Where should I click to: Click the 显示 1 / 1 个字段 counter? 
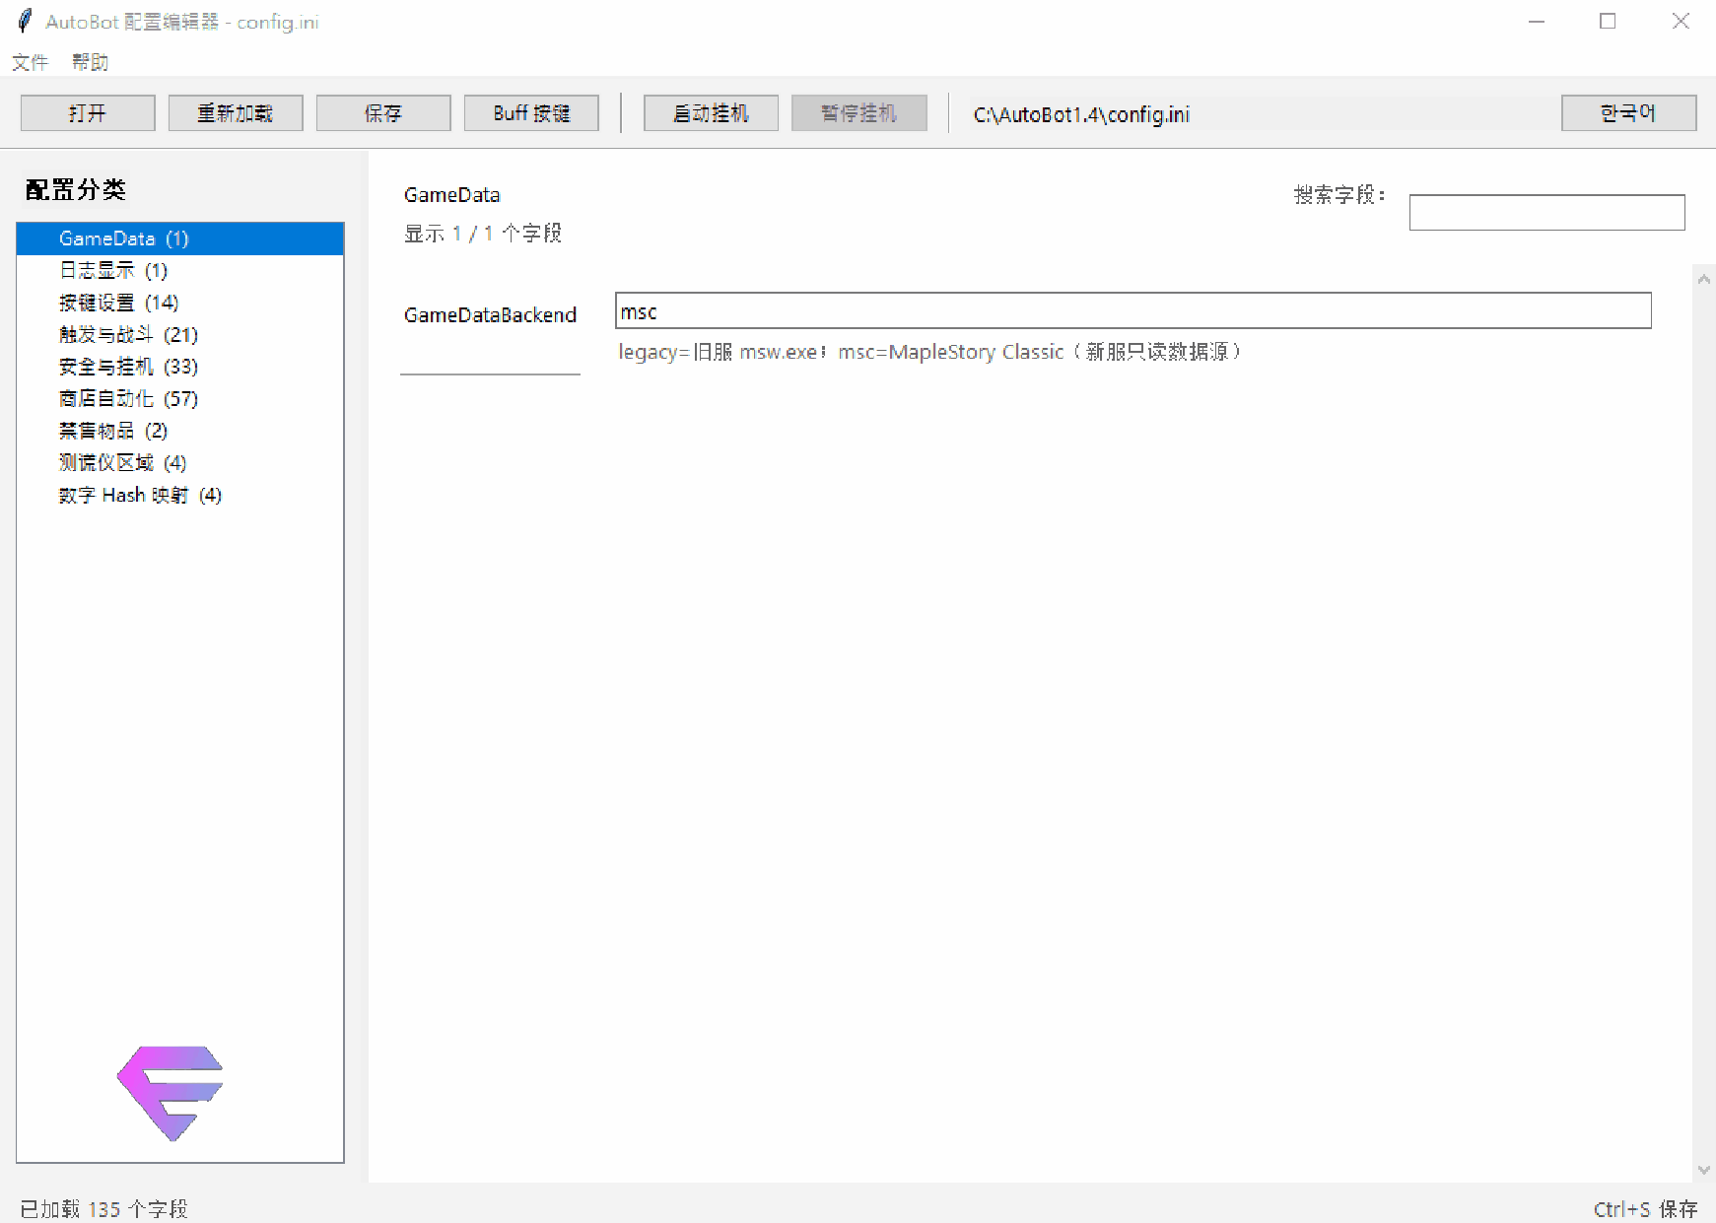point(483,234)
